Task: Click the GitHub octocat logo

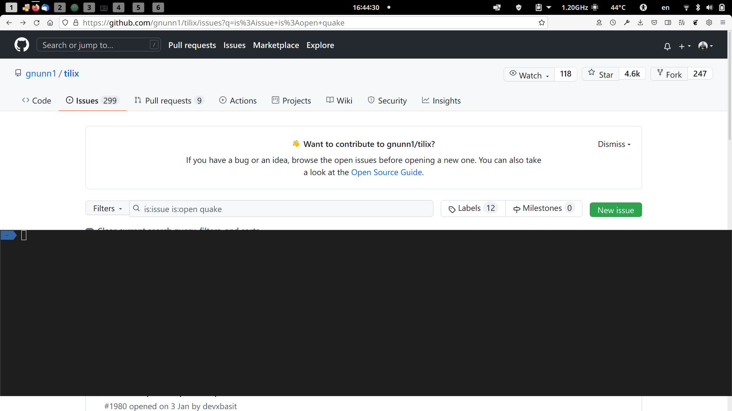Action: click(22, 45)
